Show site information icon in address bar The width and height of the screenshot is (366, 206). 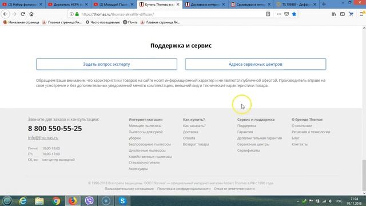coord(71,14)
